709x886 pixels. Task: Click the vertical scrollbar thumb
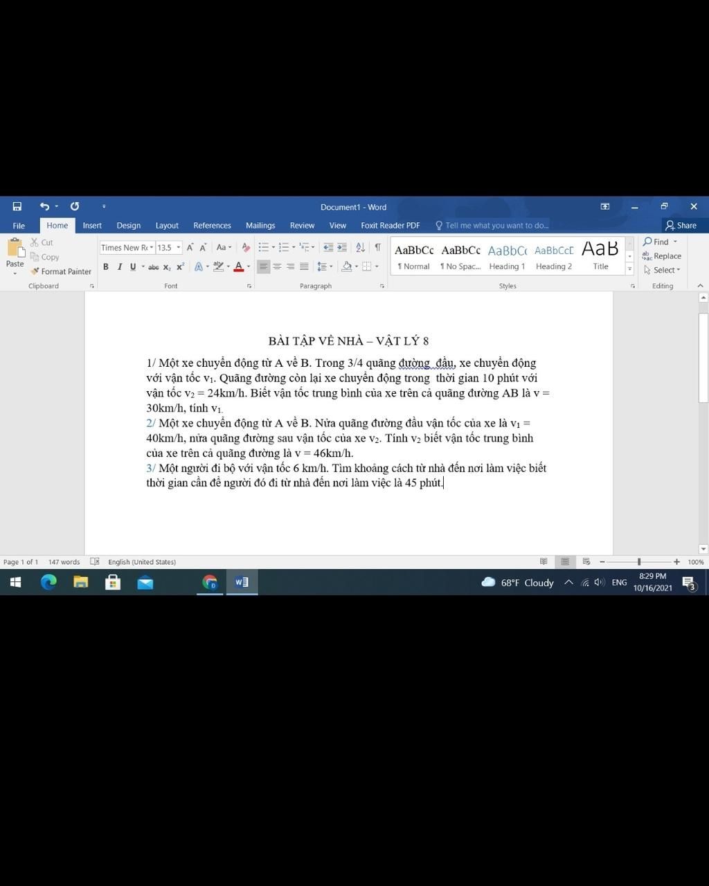[x=703, y=357]
